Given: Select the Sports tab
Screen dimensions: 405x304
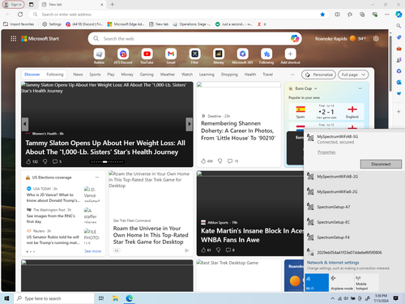Looking at the screenshot, I should (x=95, y=75).
